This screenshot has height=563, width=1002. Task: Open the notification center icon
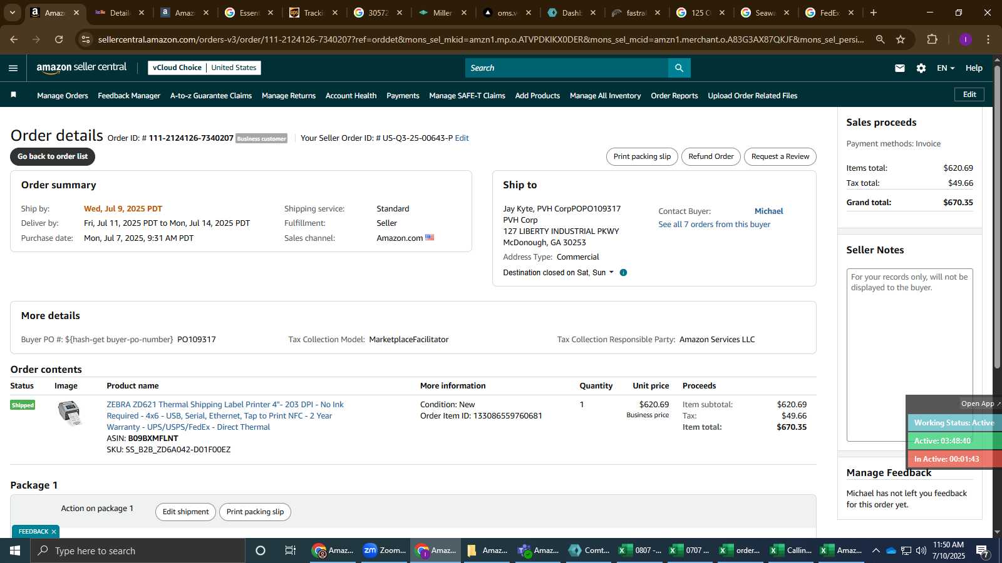[983, 550]
